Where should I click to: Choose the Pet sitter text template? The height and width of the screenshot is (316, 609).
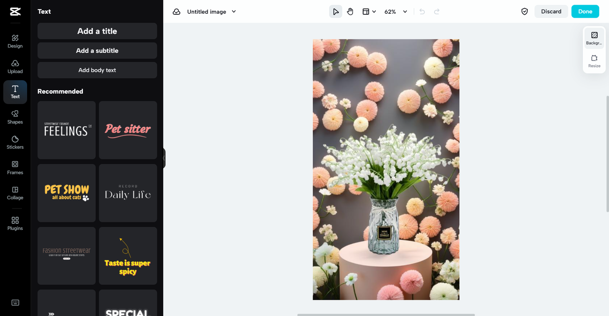point(128,130)
